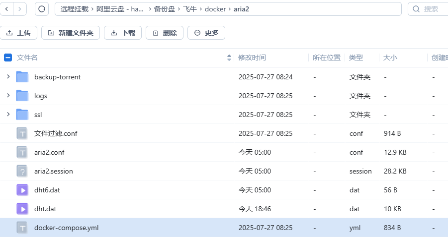The image size is (448, 237).
Task: Select the aria2.session file name
Action: point(53,171)
